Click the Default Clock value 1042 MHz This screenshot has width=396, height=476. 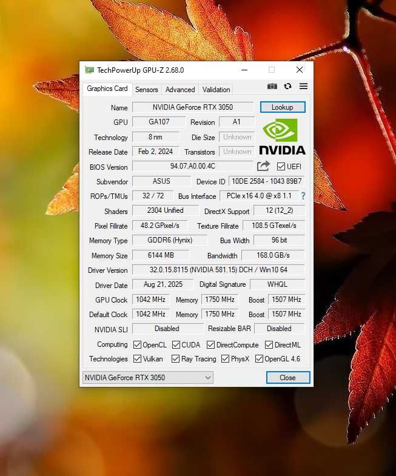tap(150, 314)
